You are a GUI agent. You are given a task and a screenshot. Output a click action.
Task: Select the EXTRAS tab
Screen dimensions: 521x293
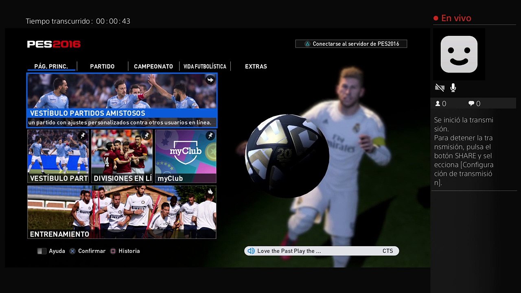[x=256, y=66]
